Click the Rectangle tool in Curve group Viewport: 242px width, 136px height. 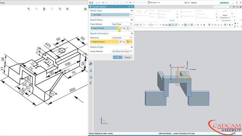tap(139, 13)
